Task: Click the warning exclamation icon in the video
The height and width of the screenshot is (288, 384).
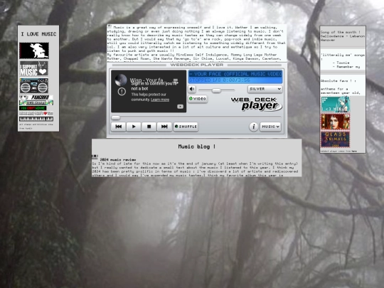Action: coord(122,92)
